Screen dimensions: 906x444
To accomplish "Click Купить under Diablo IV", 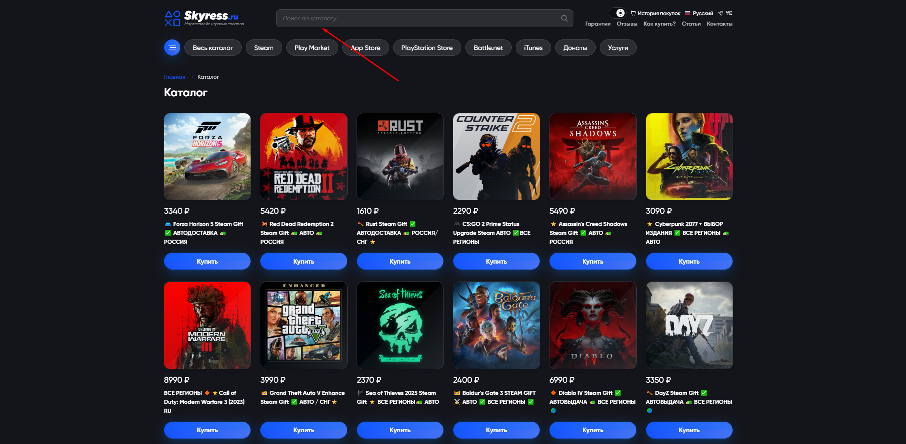I will [592, 430].
